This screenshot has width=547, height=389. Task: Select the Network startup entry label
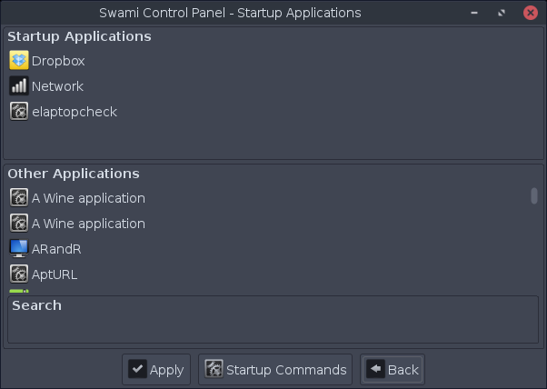pos(57,86)
